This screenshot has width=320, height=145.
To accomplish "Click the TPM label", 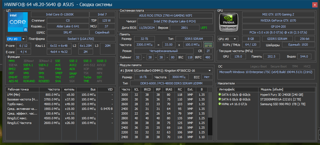I will [x=295, y=66].
